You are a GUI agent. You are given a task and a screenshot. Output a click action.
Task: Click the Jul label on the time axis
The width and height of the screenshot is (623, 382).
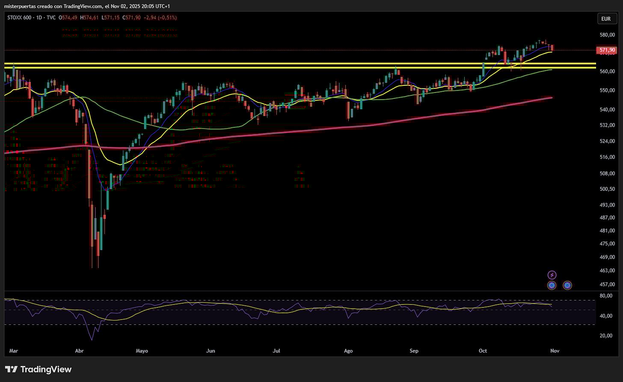[276, 351]
